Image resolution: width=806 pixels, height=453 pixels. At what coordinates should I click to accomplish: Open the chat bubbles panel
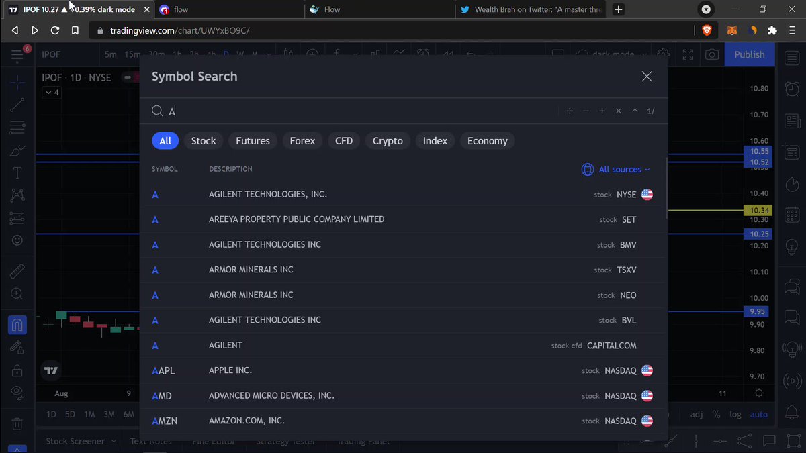pos(793,287)
